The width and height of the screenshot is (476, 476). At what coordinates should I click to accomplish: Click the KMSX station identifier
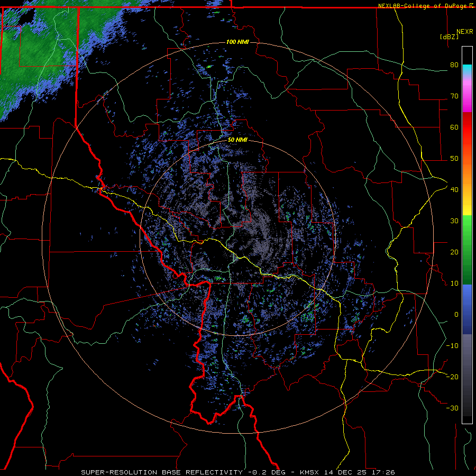tap(310, 472)
